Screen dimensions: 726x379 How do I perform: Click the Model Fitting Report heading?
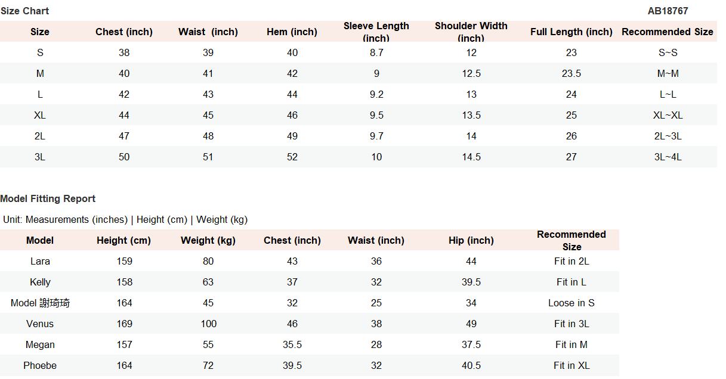click(x=48, y=198)
